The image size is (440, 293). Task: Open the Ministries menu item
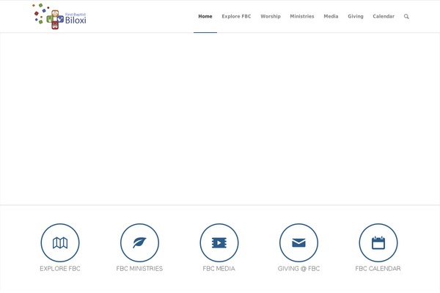click(302, 16)
